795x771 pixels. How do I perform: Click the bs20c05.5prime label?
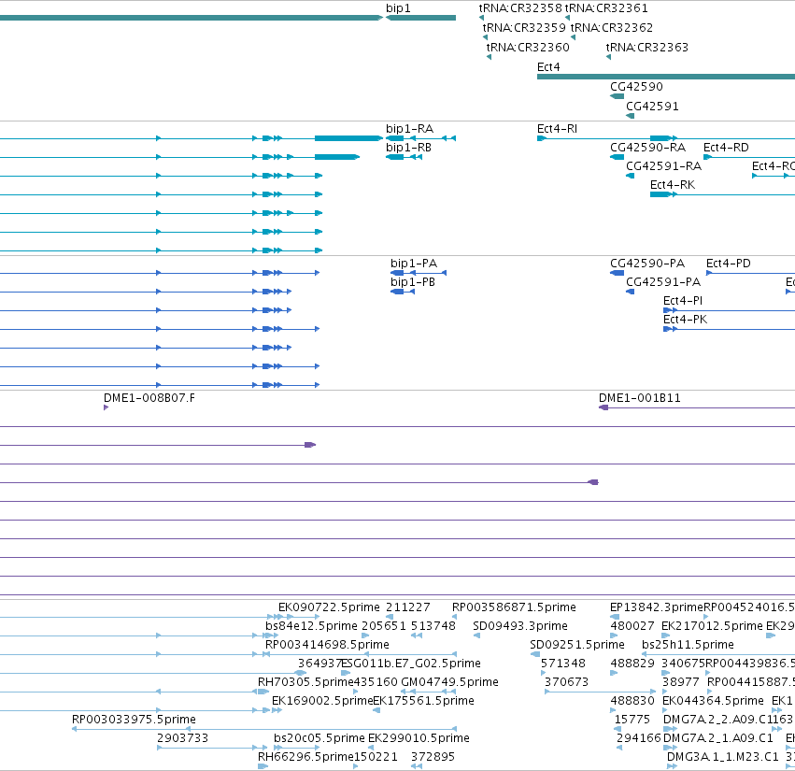click(319, 738)
